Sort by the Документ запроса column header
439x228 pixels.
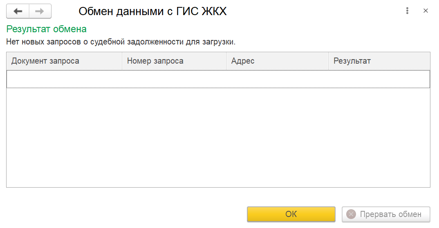[64, 61]
